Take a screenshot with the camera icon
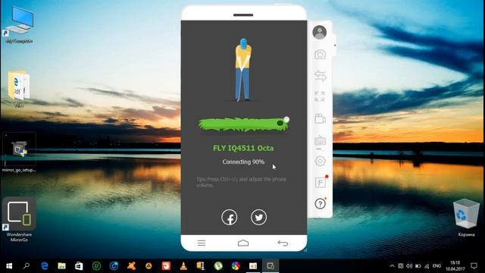This screenshot has height=273, width=485. [x=320, y=55]
